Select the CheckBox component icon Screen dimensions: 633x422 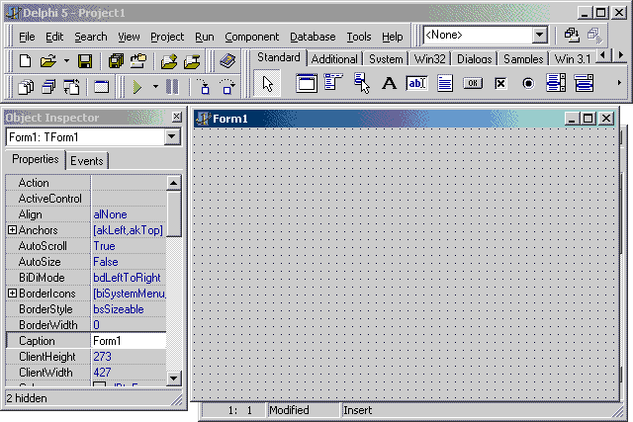[500, 84]
